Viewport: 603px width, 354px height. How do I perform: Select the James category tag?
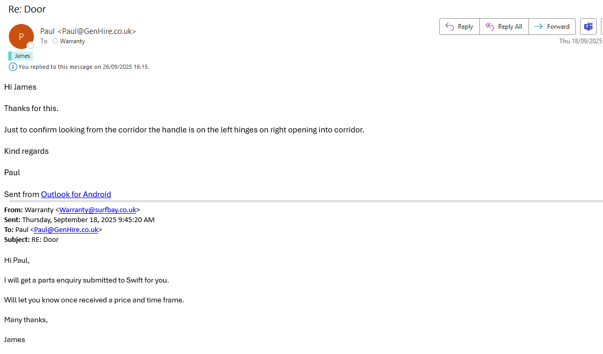(22, 56)
